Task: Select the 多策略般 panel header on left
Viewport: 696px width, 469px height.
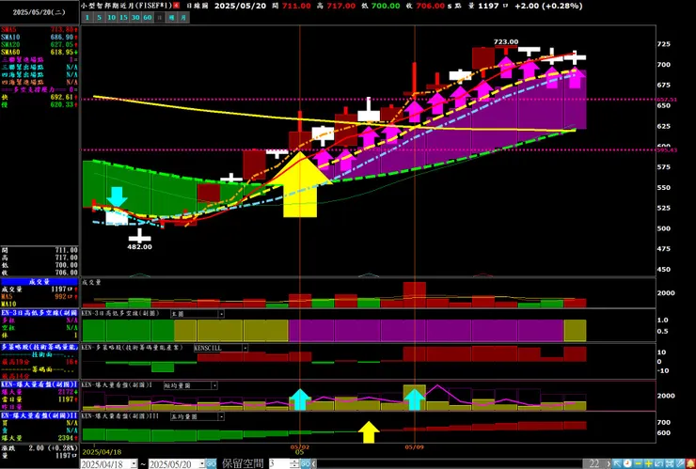Action: tap(40, 347)
